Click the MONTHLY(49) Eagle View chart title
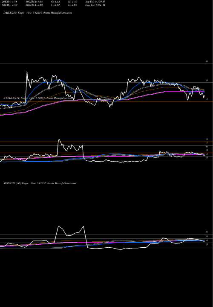This screenshot has width=213, height=307. [40, 183]
